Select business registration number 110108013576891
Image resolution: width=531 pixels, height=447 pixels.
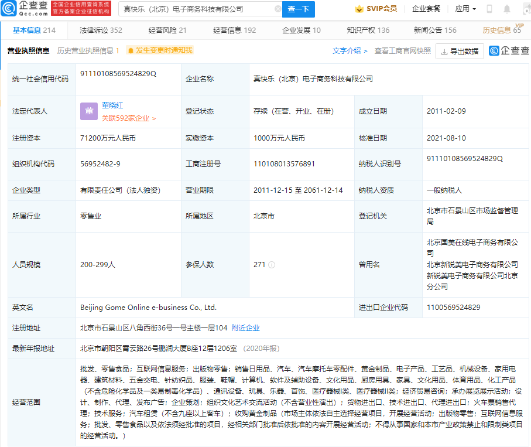pyautogui.click(x=284, y=164)
